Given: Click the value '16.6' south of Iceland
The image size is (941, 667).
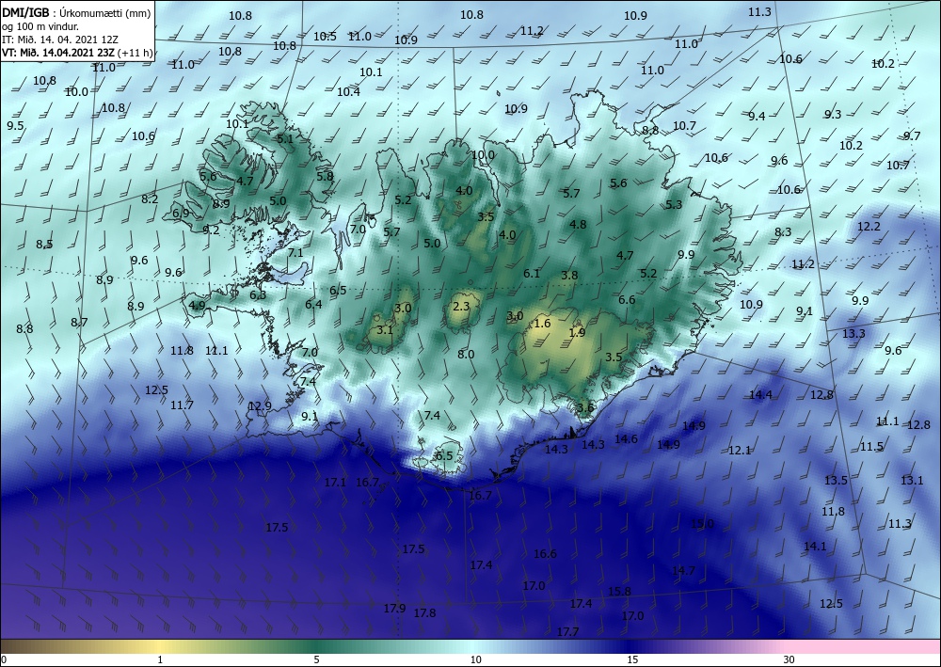Looking at the screenshot, I should click(545, 554).
